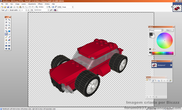The image size is (182, 110).
Task: Pick a color on the color wheel
Action: tap(165, 40)
